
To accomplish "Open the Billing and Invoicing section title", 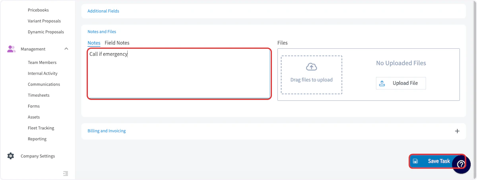I will pos(107,131).
